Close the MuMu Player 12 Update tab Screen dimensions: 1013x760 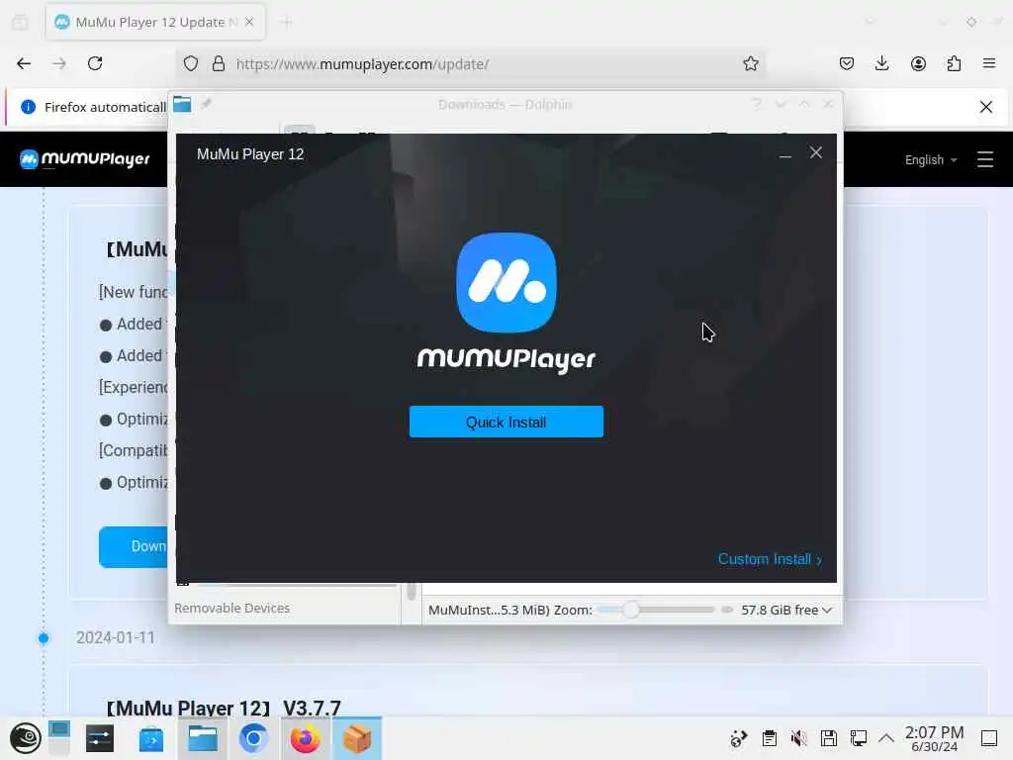point(249,22)
